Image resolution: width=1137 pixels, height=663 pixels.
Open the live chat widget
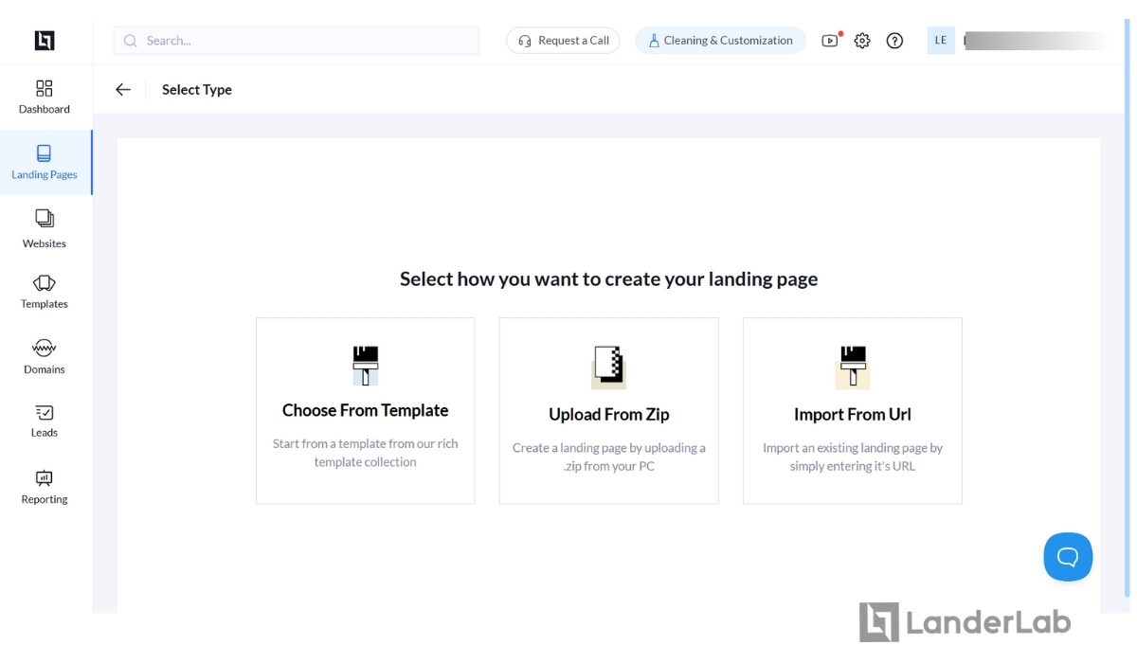click(1068, 557)
